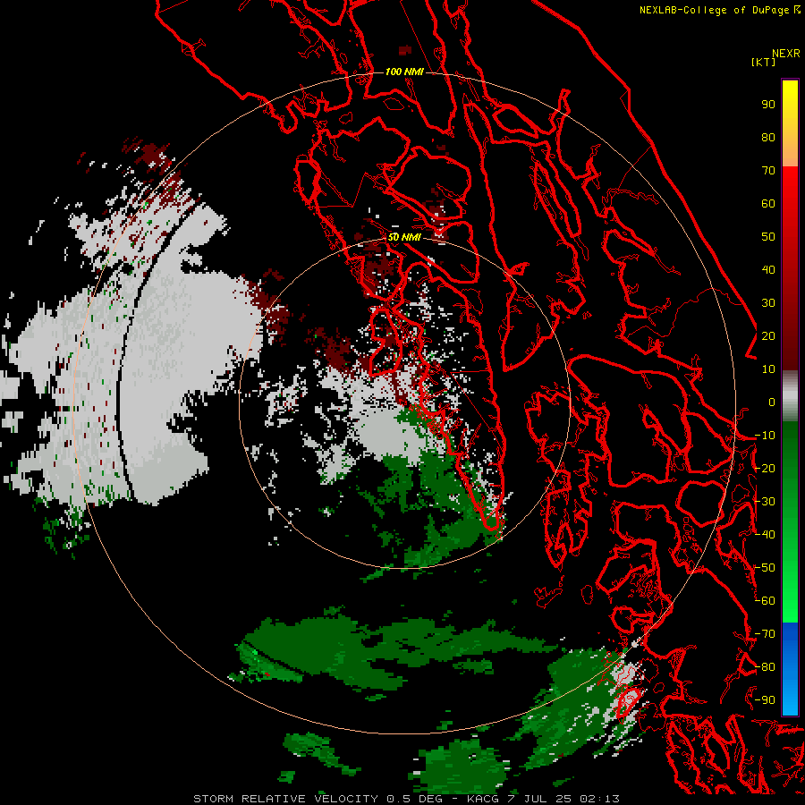
Task: Click the -70 value on velocity scale
Action: pyautogui.click(x=765, y=634)
